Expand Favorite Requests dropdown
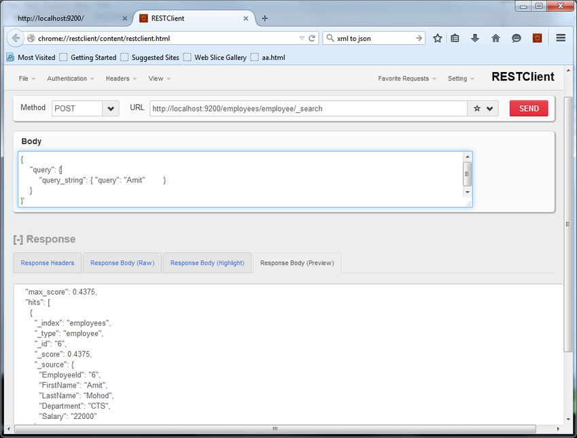 pos(406,78)
